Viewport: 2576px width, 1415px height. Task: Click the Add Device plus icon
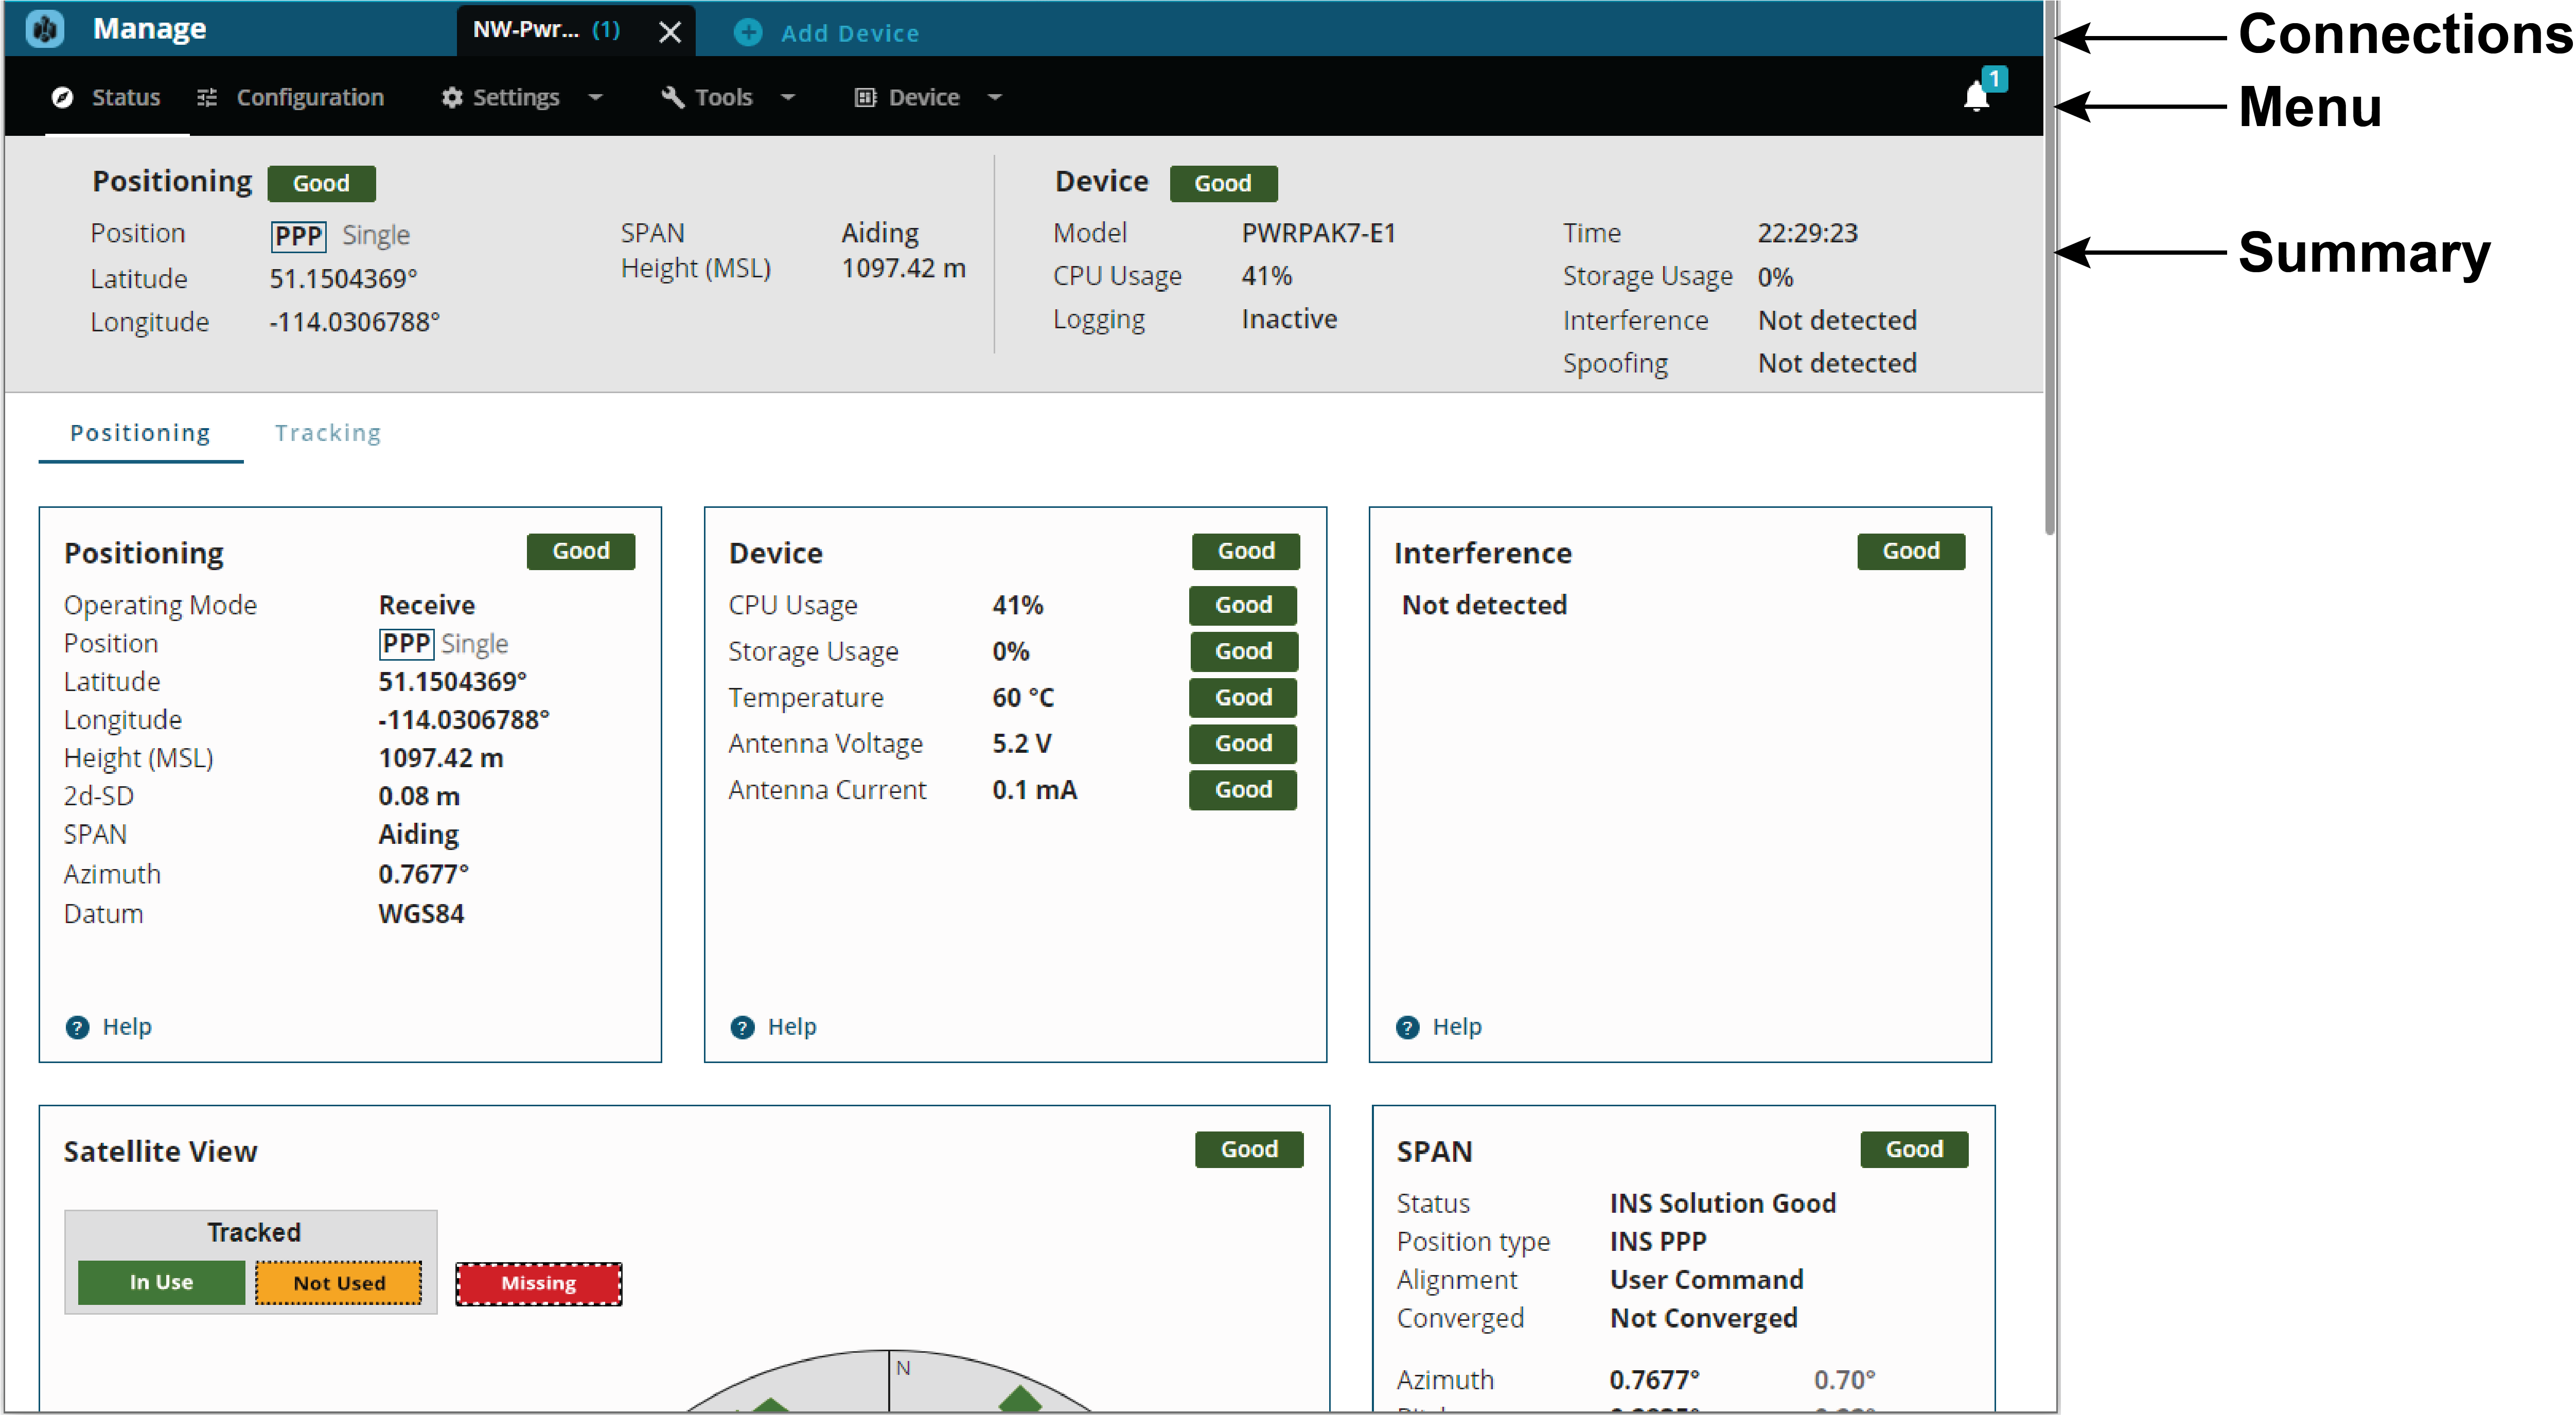[748, 33]
